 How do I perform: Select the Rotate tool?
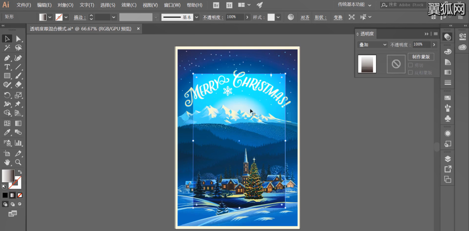7,95
